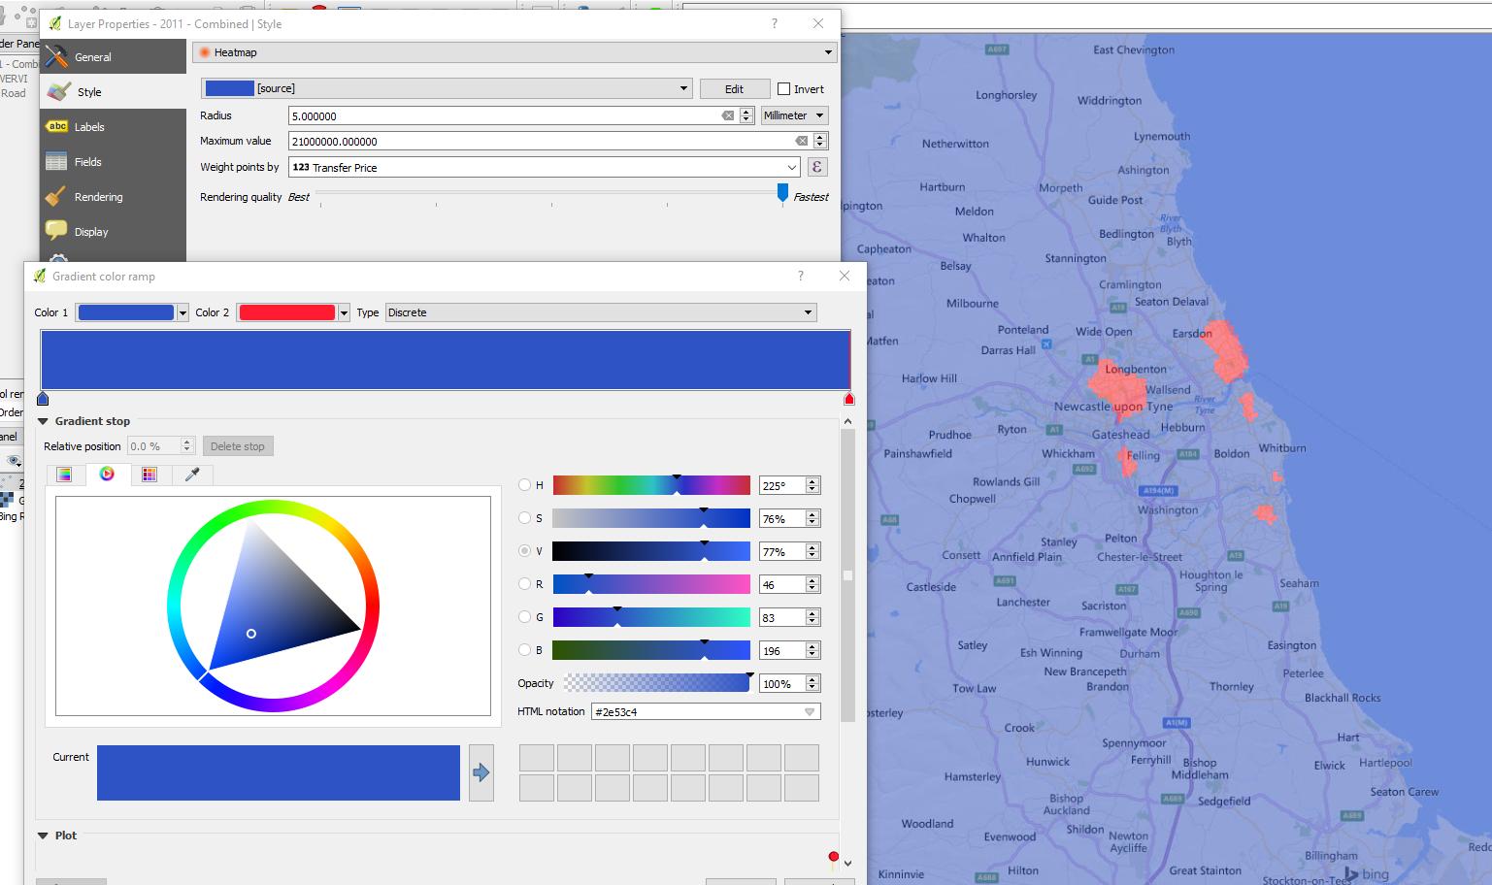This screenshot has height=885, width=1492.
Task: Select the H hue radio button
Action: tap(524, 485)
